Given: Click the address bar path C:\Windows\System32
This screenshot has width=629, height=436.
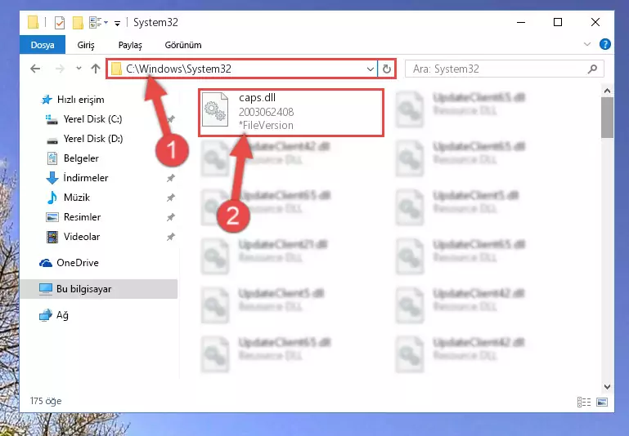Looking at the screenshot, I should coord(178,69).
